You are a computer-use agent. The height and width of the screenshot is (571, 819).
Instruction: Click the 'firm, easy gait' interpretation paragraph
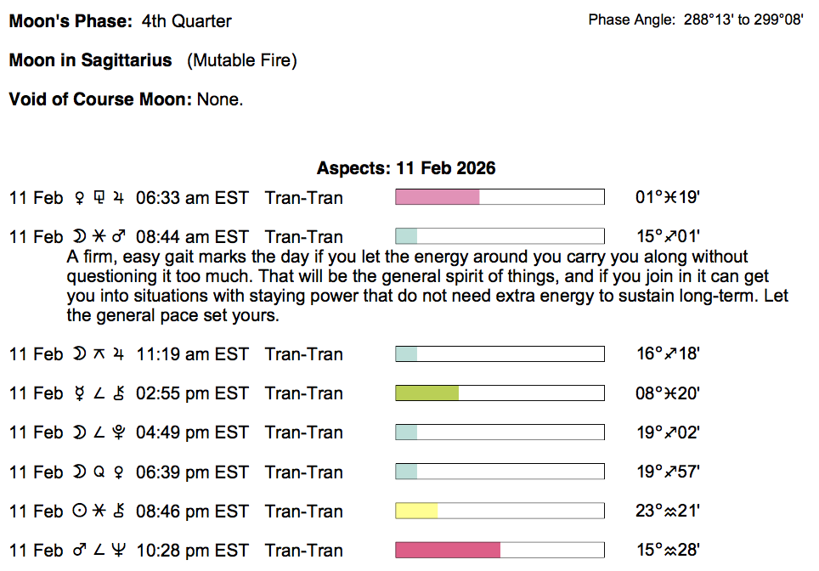click(408, 285)
